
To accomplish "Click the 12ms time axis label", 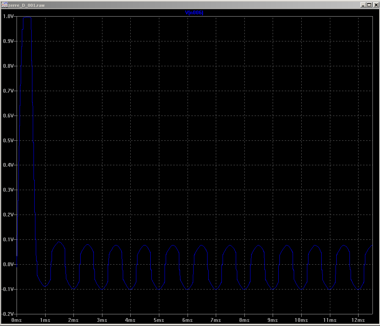I will coord(358,320).
